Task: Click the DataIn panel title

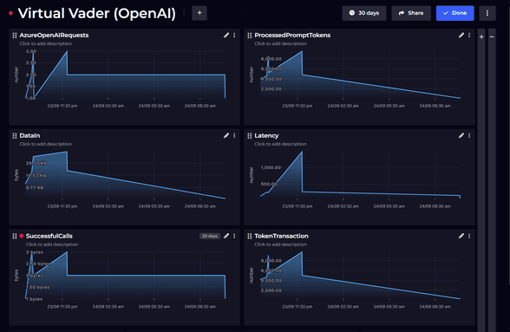Action: click(x=29, y=135)
